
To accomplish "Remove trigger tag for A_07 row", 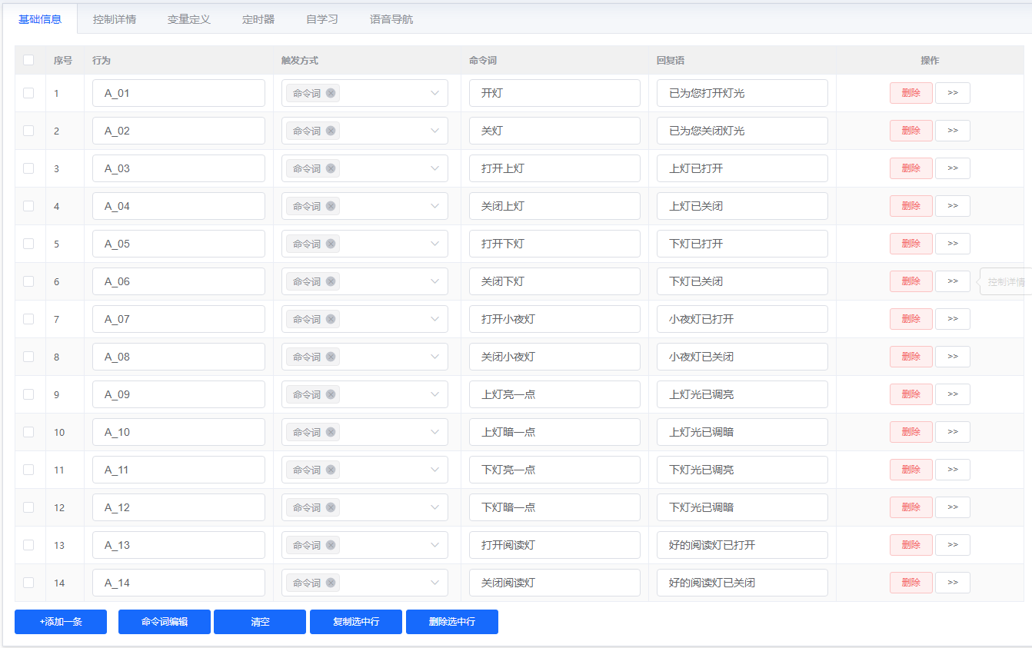I will [x=331, y=319].
